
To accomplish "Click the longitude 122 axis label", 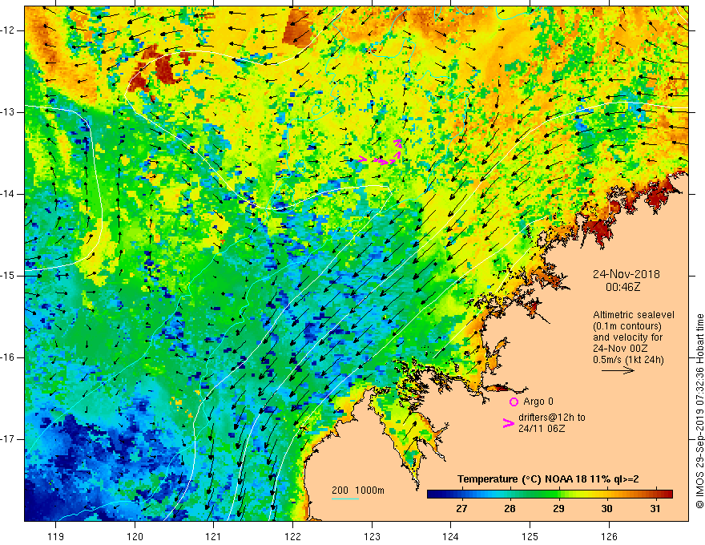I will [x=292, y=536].
